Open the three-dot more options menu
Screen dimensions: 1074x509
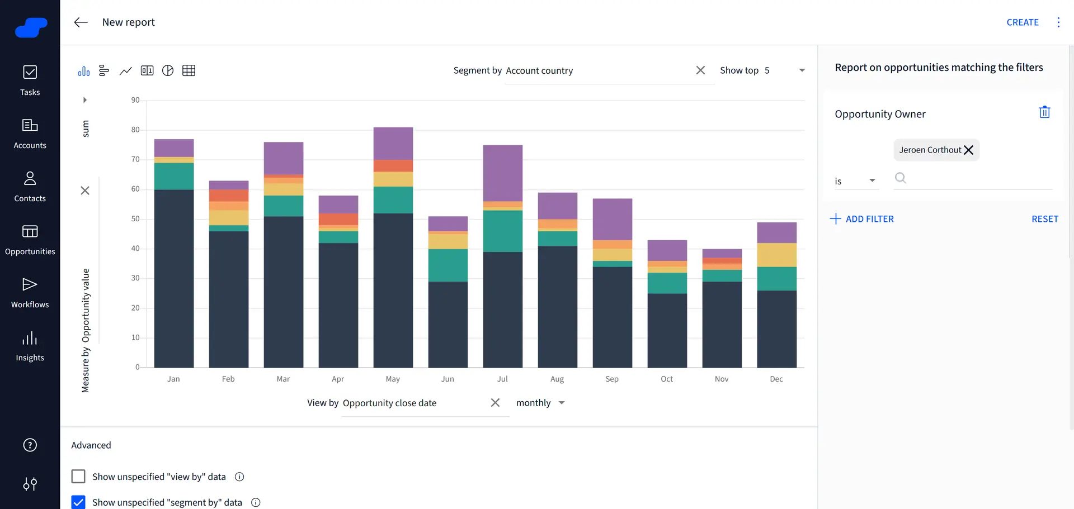1058,22
